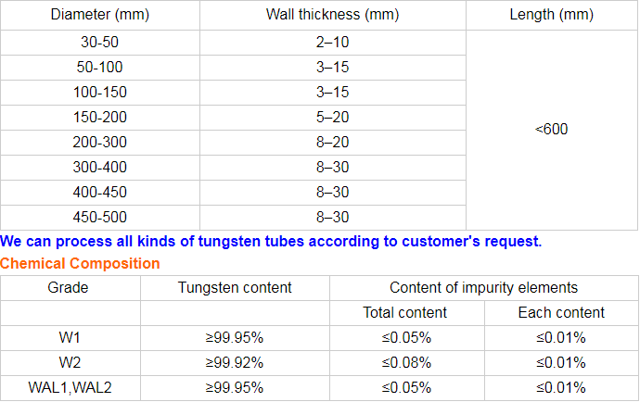Click the 450-500 diameter cell

click(x=100, y=218)
